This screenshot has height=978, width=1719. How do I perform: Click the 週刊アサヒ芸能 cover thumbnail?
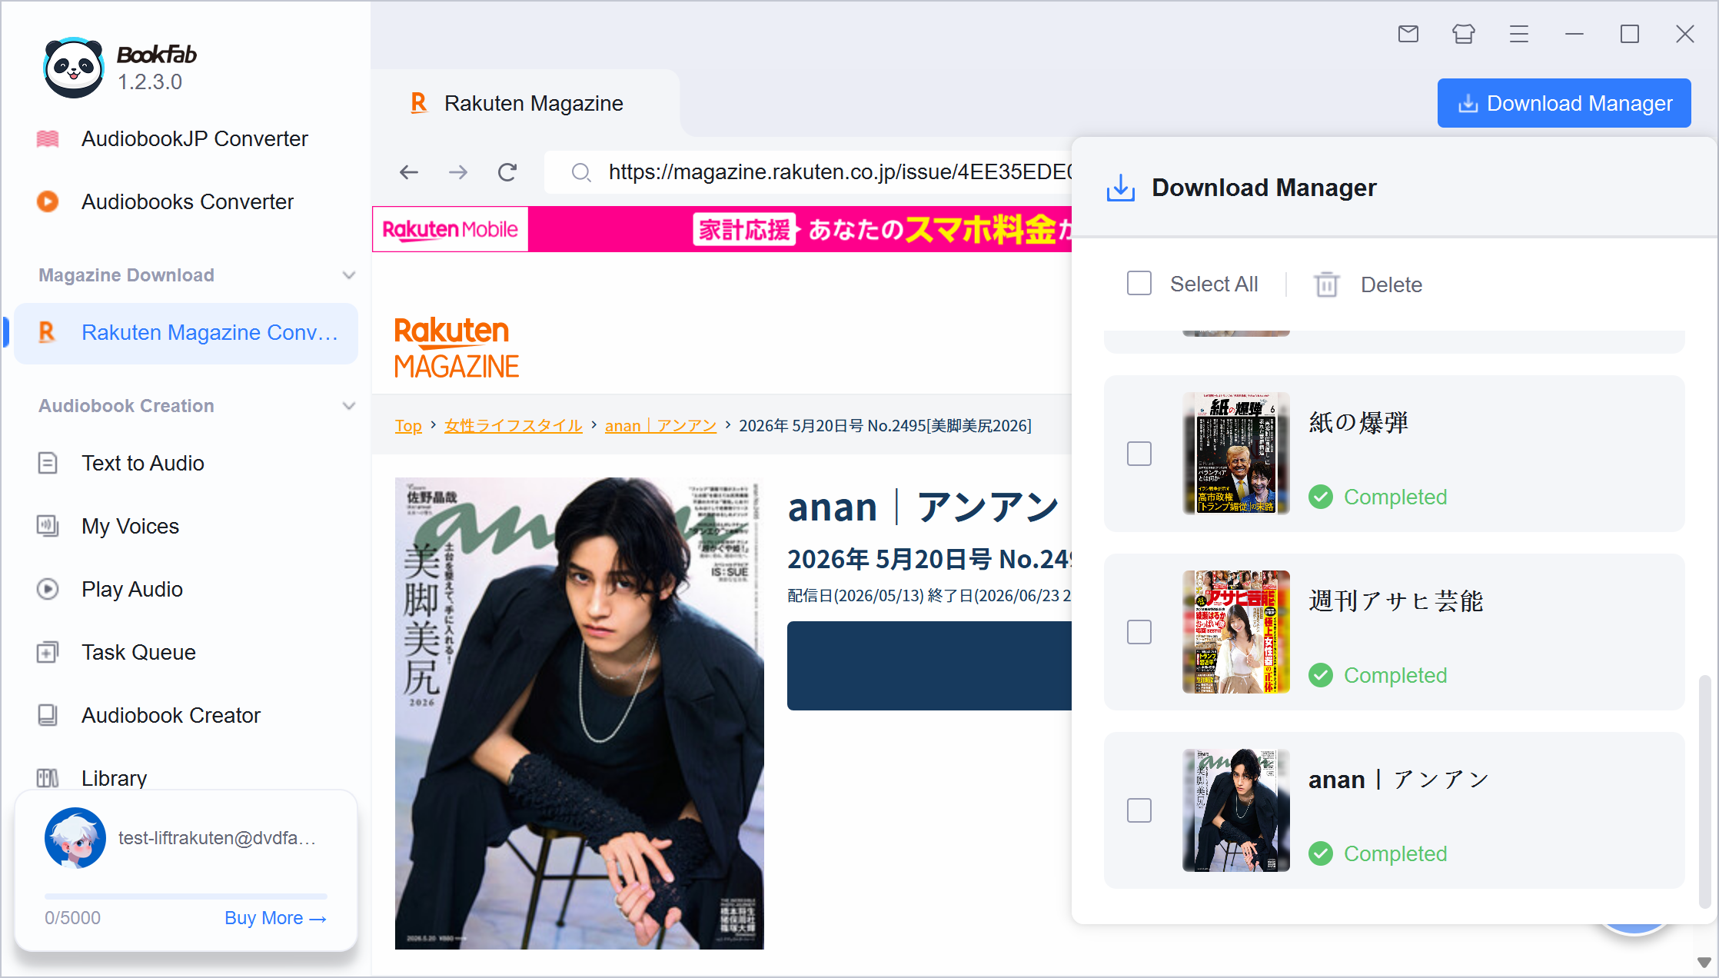coord(1236,632)
